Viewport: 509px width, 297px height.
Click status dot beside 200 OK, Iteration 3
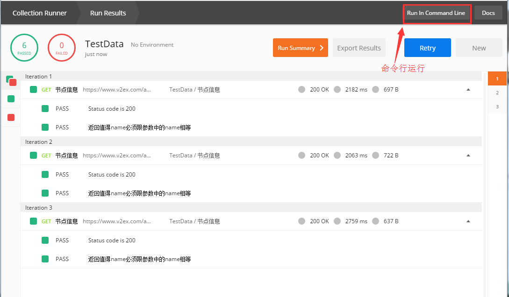coord(301,221)
